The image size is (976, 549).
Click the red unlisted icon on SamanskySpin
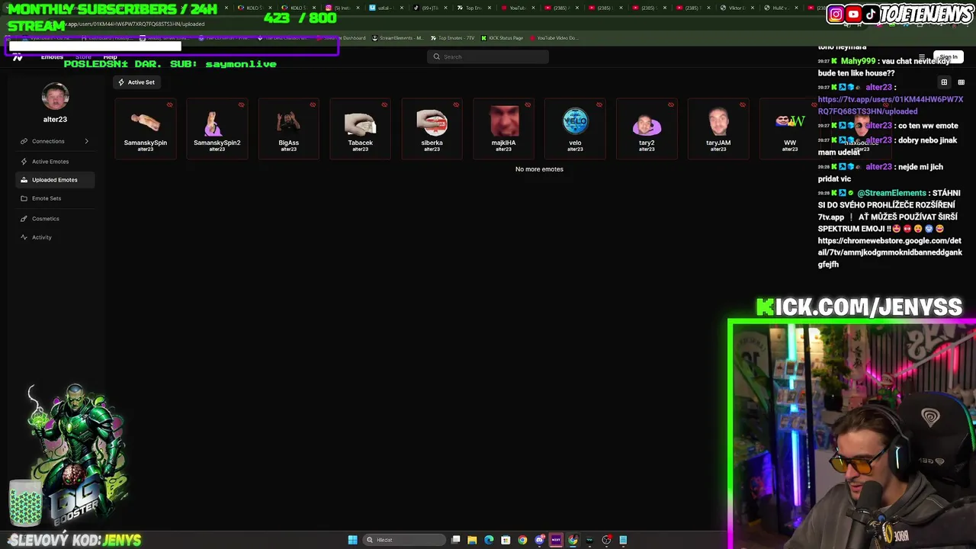tap(169, 105)
